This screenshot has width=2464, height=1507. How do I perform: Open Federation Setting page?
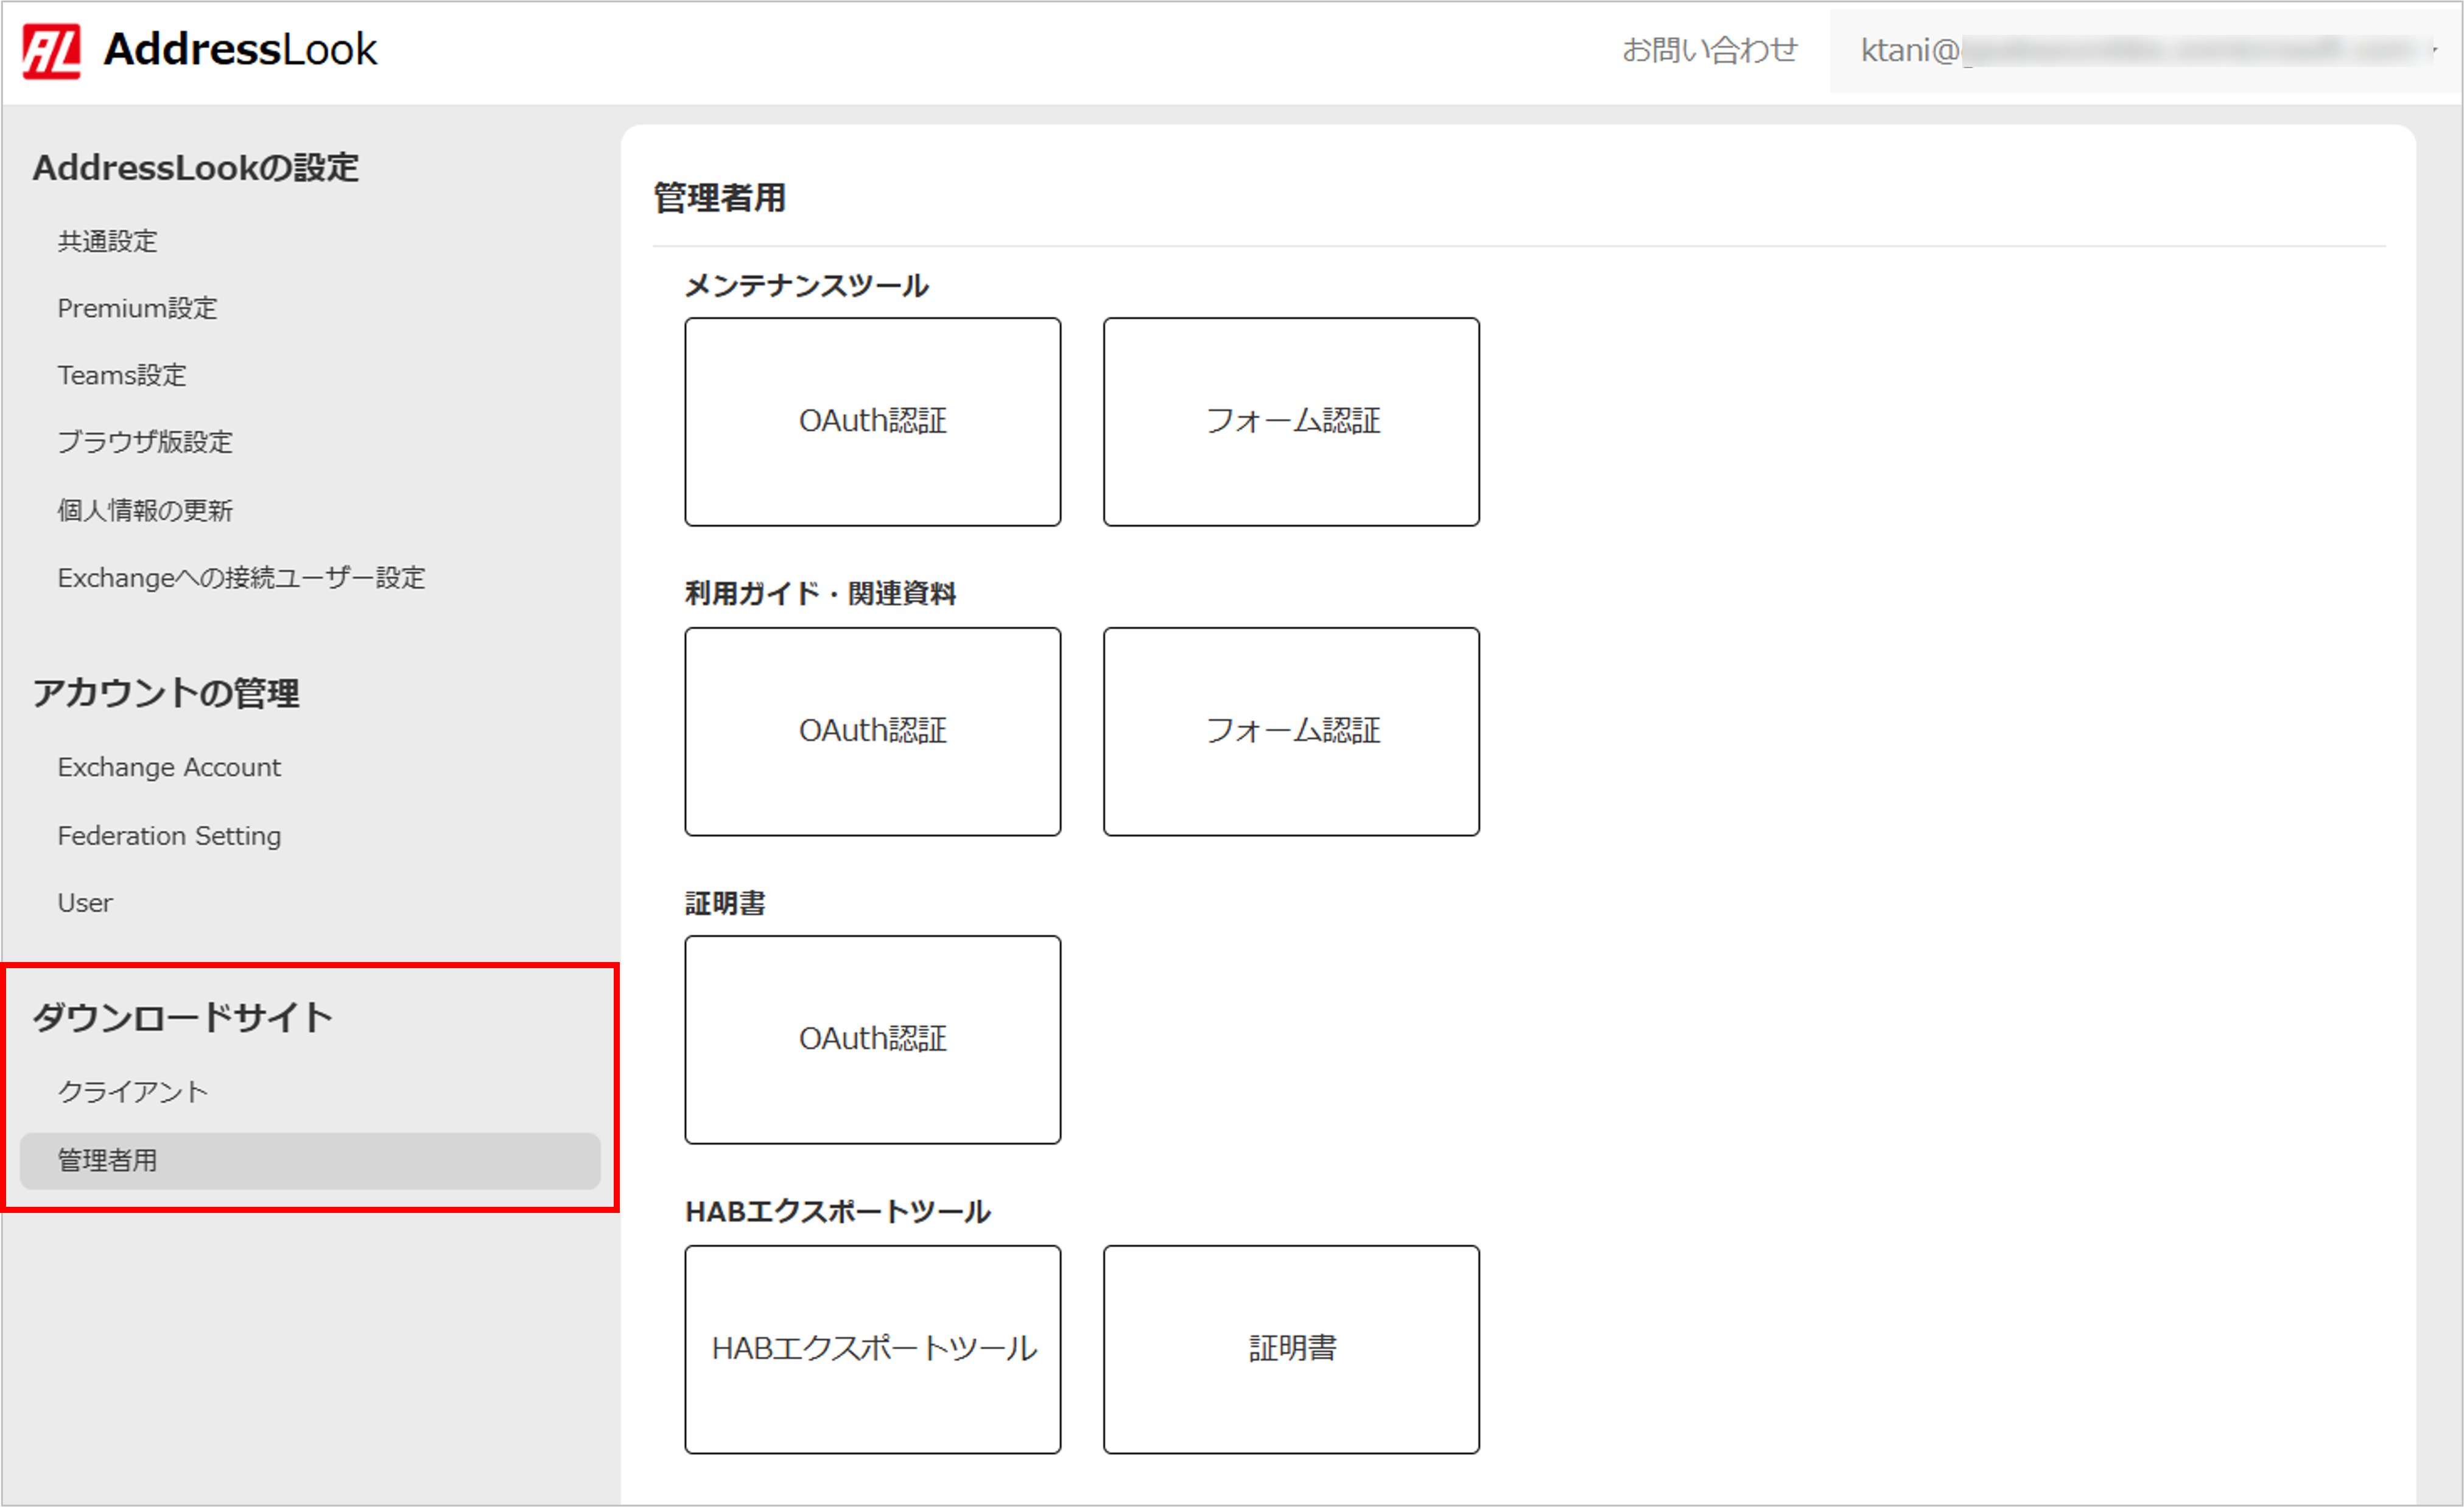coord(169,835)
